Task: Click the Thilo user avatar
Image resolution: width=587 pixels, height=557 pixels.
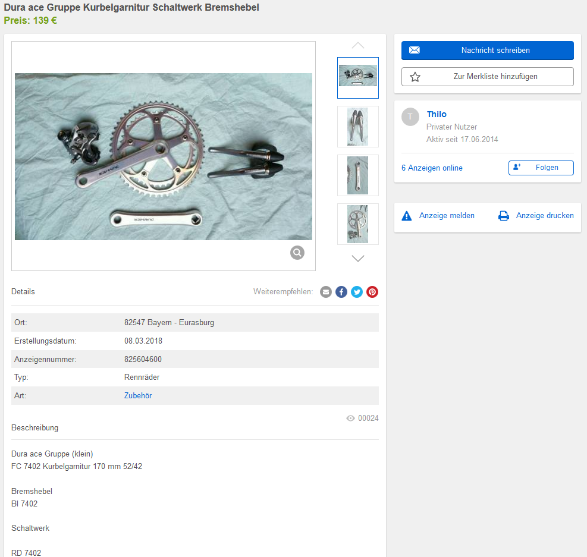Action: point(410,117)
